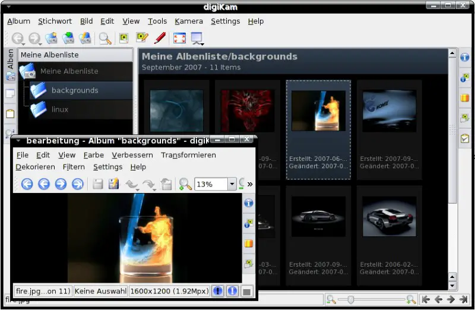
Task: Go back with the digiKam toolbar Back arrow
Action: point(17,38)
